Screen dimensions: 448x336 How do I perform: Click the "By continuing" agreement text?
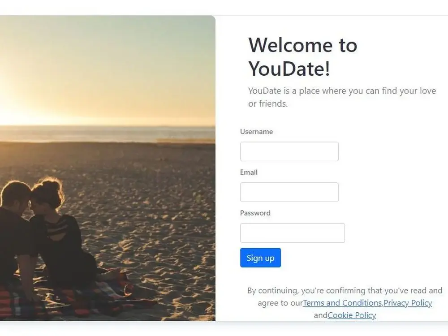click(345, 302)
